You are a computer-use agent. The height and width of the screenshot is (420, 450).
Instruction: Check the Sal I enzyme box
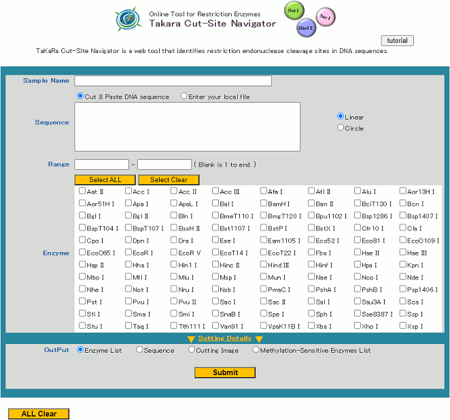pyautogui.click(x=311, y=301)
